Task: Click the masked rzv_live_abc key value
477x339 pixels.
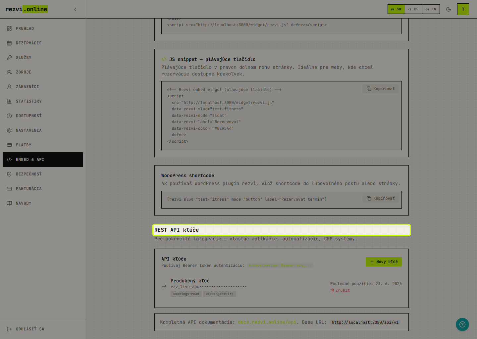Action: tap(209, 287)
